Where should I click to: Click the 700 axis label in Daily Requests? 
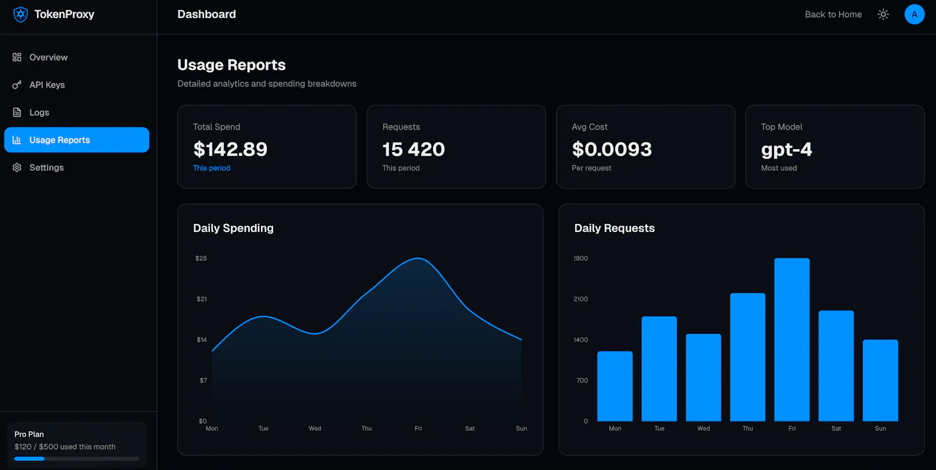582,381
